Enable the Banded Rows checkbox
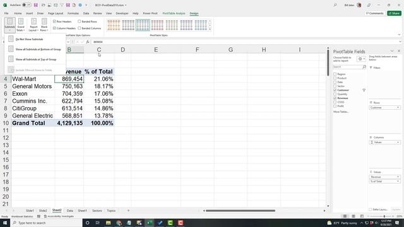The width and height of the screenshot is (404, 227). [x=80, y=21]
